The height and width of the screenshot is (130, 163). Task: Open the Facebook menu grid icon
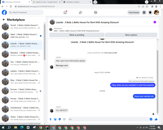pos(144,12)
